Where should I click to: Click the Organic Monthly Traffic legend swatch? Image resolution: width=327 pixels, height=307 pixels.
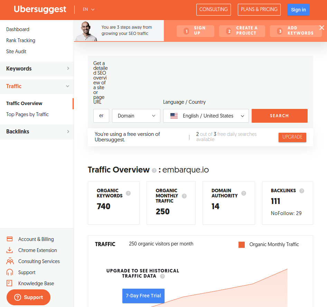(242, 245)
